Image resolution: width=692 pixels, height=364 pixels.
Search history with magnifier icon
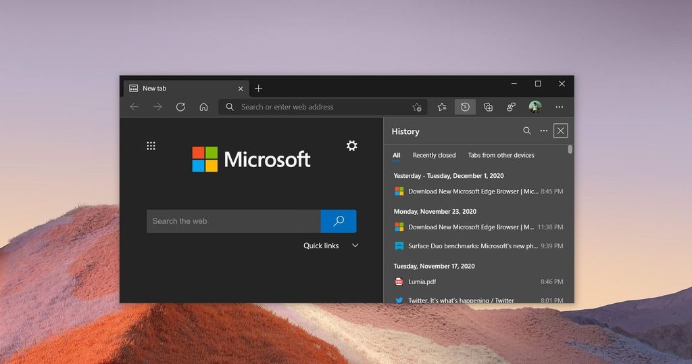pos(527,131)
